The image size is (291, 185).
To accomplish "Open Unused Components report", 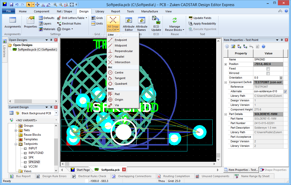I will (213, 176).
